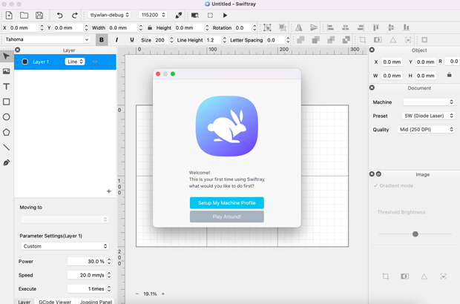Create a new document with toolbar icon

point(9,16)
